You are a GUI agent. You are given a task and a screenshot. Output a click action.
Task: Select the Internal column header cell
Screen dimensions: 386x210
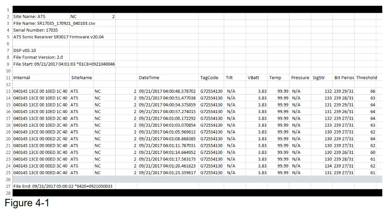click(41, 78)
